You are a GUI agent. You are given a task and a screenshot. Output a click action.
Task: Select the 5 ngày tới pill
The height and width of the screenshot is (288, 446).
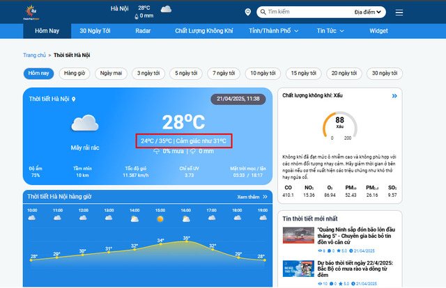point(186,73)
